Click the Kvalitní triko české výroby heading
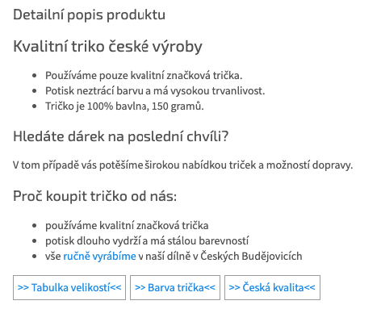381x309 pixels. (x=107, y=46)
